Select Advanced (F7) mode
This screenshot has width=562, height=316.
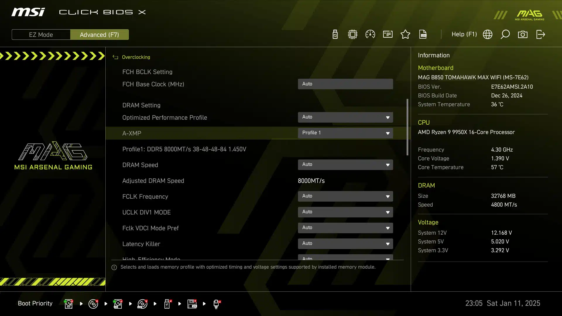click(x=100, y=35)
